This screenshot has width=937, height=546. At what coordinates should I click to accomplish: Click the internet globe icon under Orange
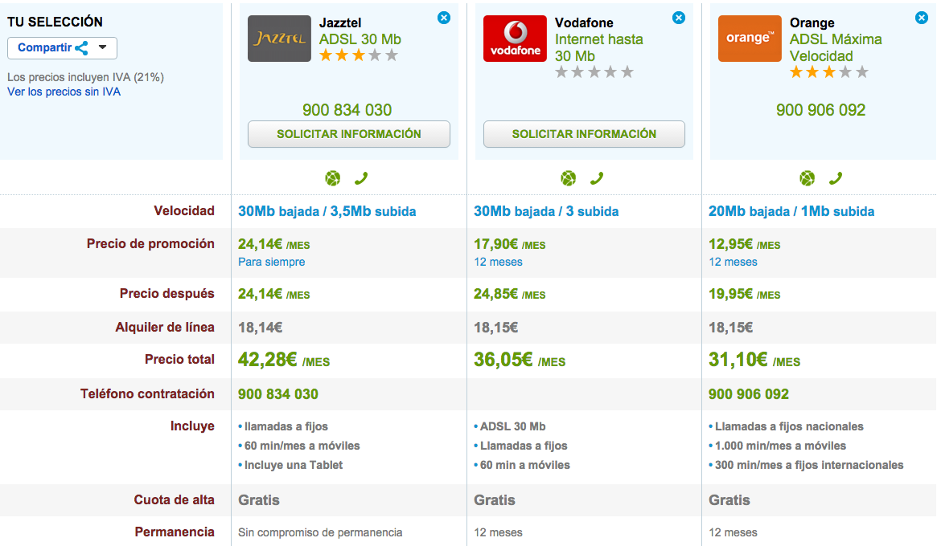pos(808,177)
